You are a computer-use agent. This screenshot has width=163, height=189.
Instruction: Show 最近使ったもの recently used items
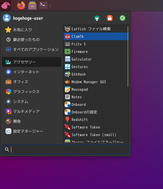(x=32, y=40)
